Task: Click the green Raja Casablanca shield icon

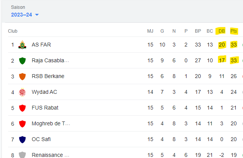Action: (22, 60)
